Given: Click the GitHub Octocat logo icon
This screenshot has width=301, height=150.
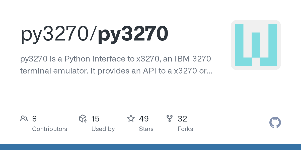Looking at the screenshot, I should tap(275, 123).
